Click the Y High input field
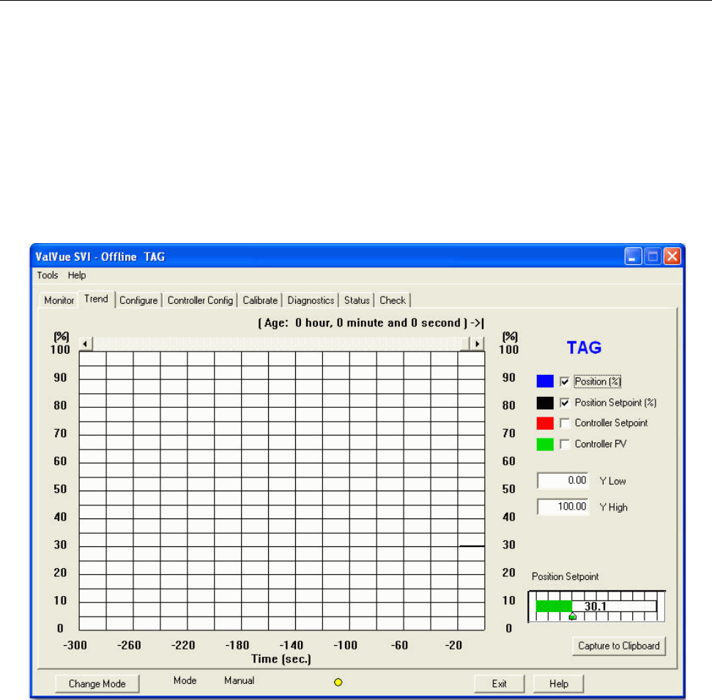Image resolution: width=712 pixels, height=700 pixels. (563, 507)
